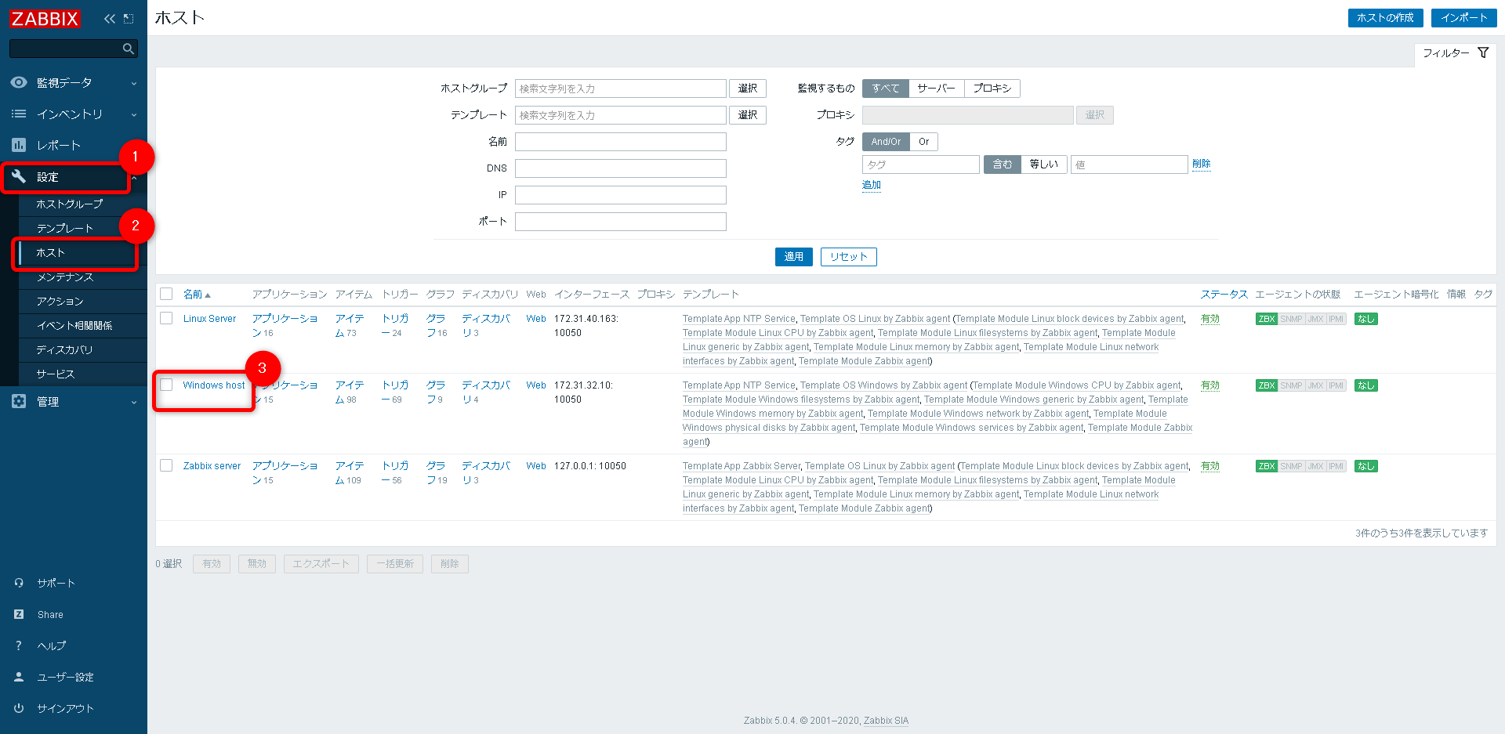Viewport: 1505px width, 734px height.
Task: Open 監視データ via the eye icon
Action: pyautogui.click(x=19, y=82)
